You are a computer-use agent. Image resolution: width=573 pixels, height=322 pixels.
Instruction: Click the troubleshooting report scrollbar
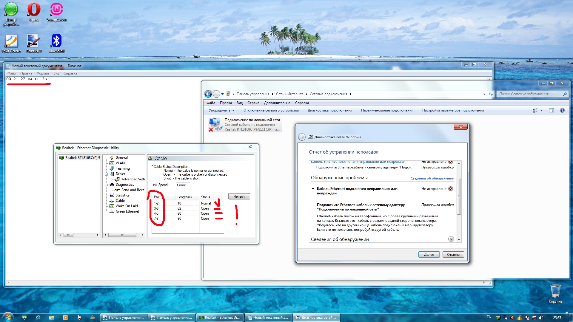459,196
